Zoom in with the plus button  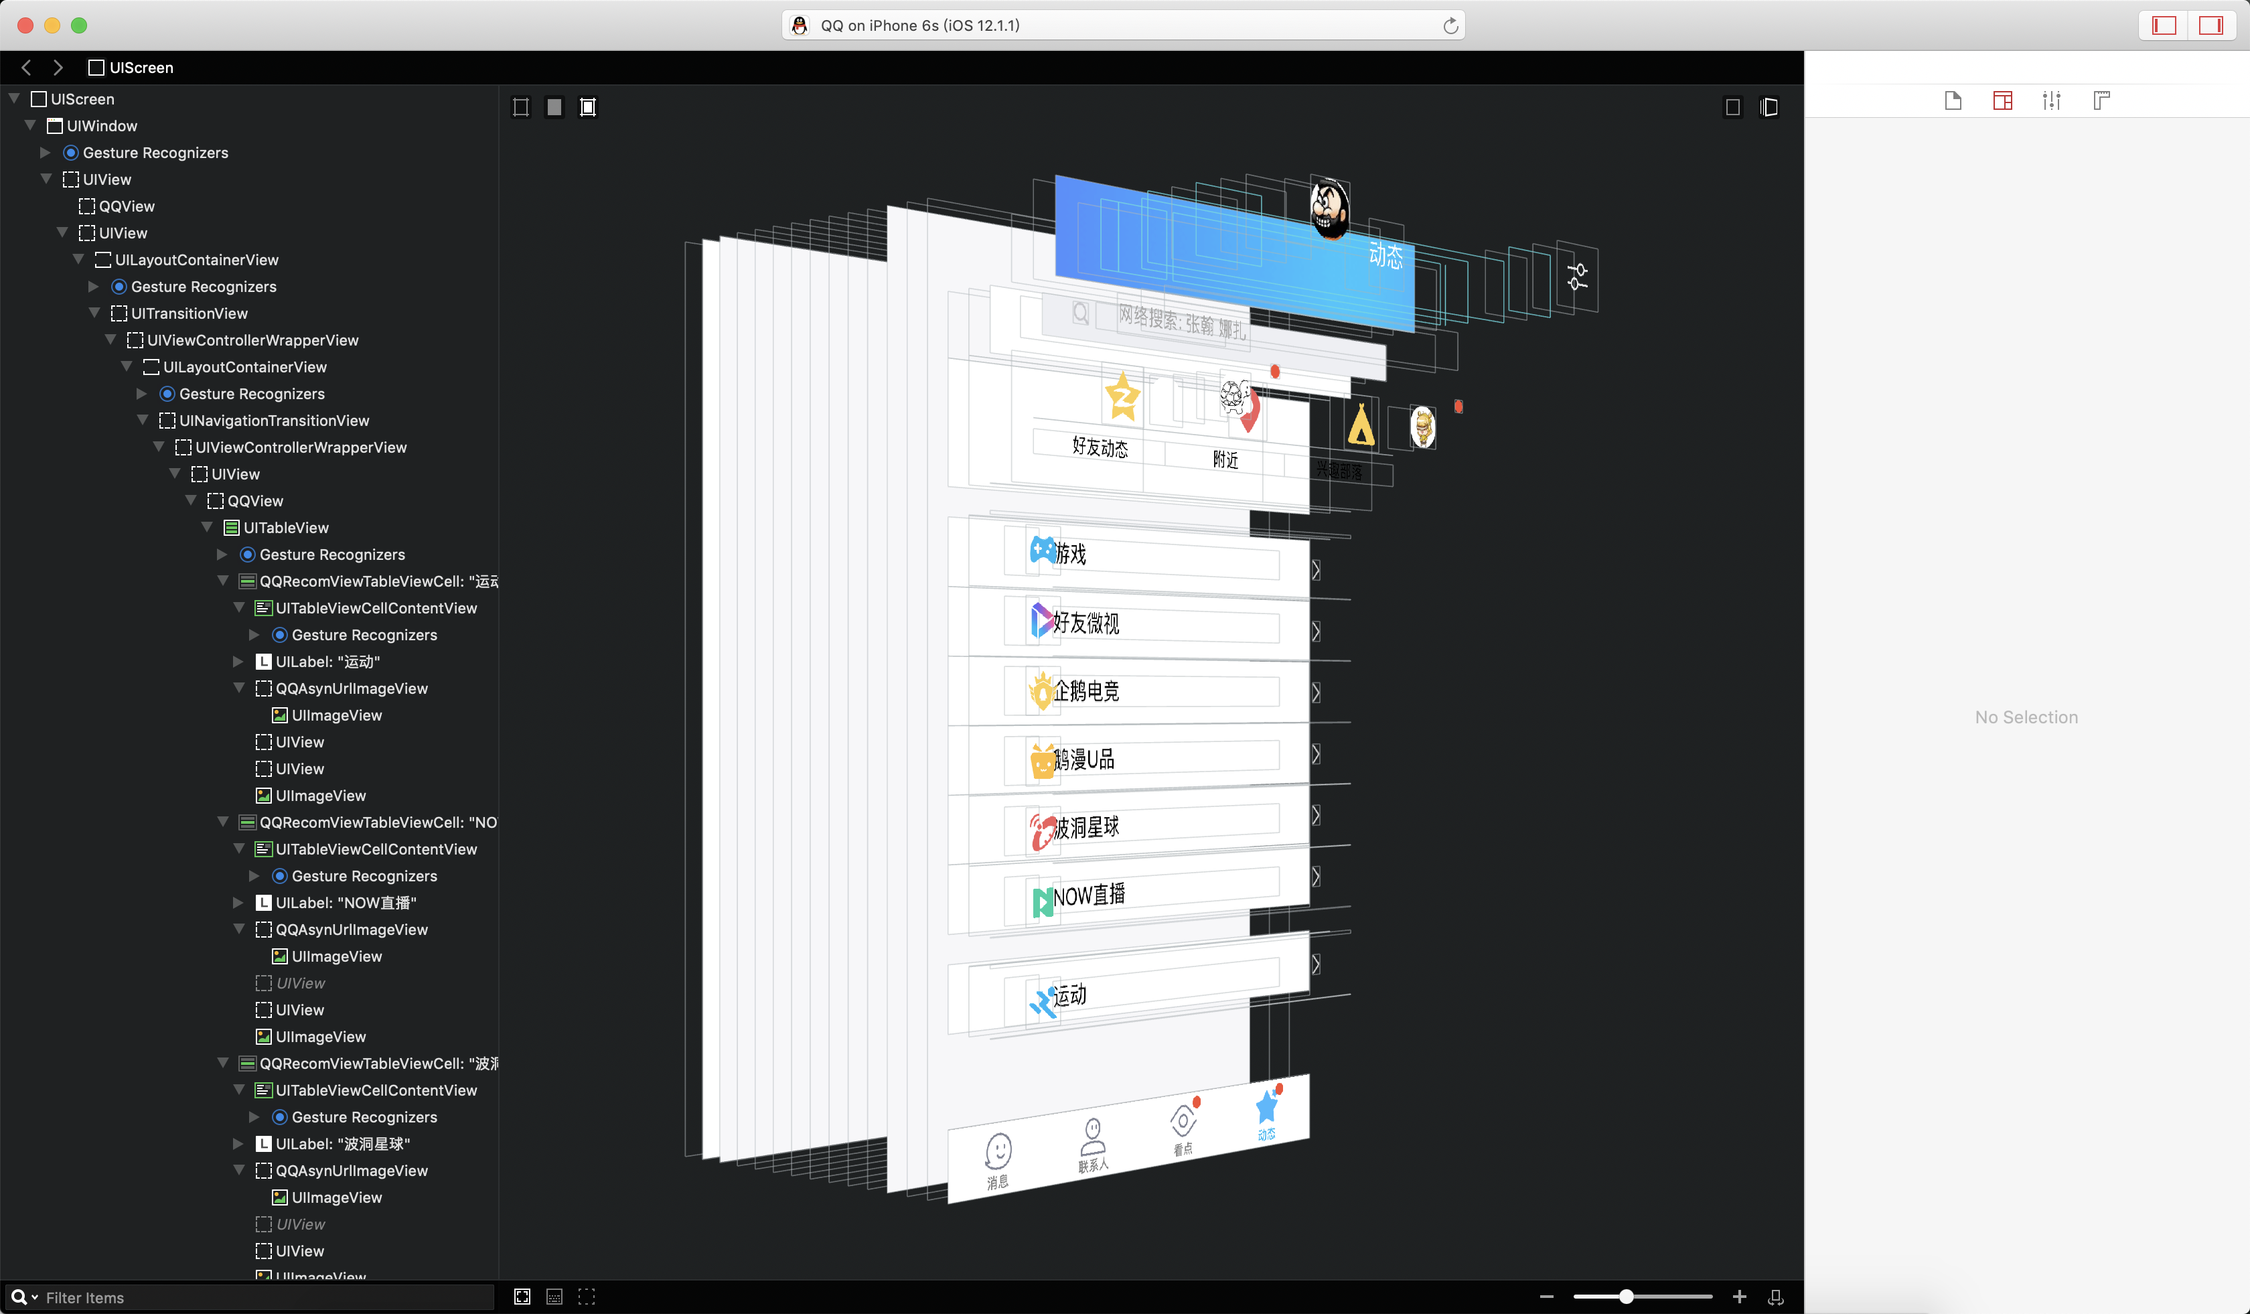(x=1739, y=1296)
